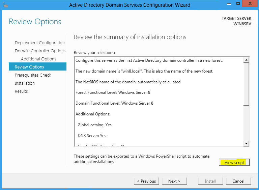The image size is (259, 190).
Task: Click the scrollbar thumb in selections box
Action: click(246, 84)
